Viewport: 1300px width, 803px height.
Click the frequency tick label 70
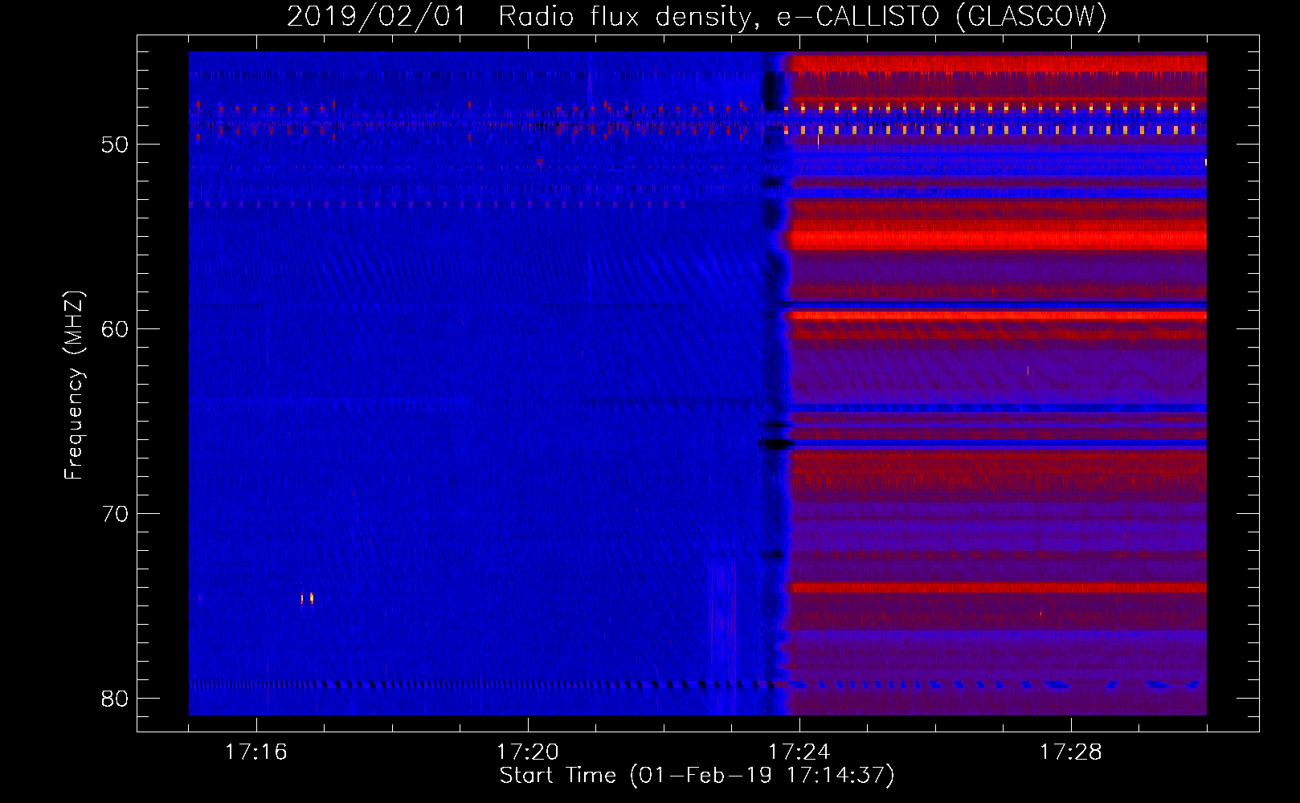(115, 514)
